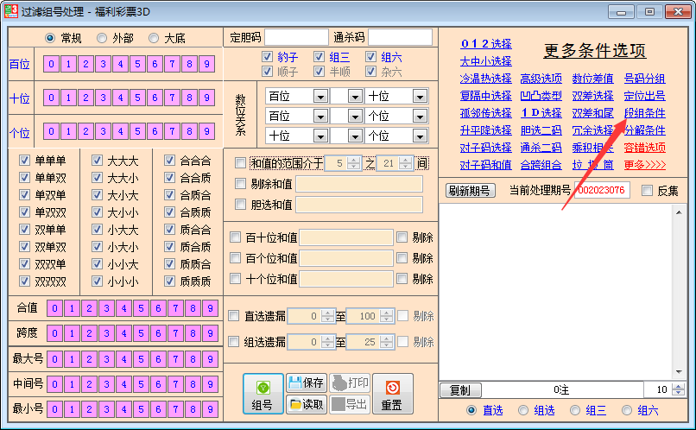The height and width of the screenshot is (430, 696).
Task: Enable the 十个位和值 checkbox
Action: coord(235,279)
